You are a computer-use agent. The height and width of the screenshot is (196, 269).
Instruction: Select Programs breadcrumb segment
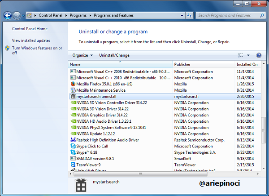pyautogui.click(x=78, y=15)
